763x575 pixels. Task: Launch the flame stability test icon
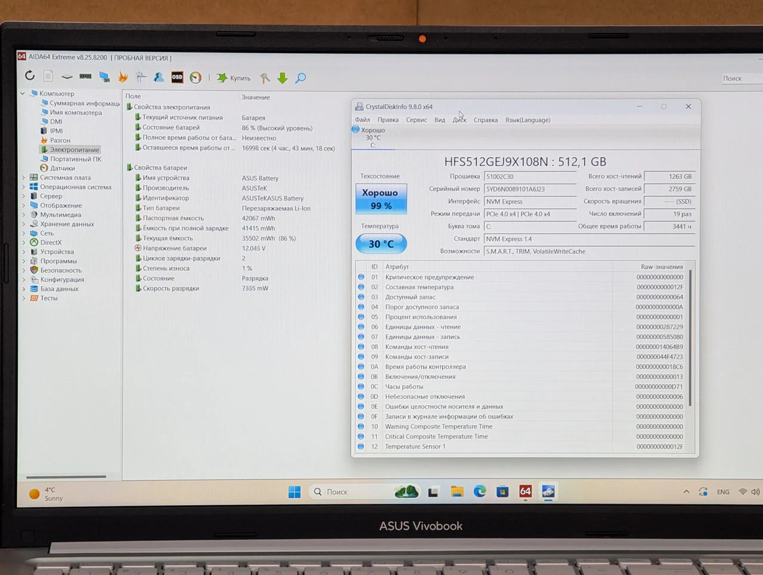tap(123, 77)
